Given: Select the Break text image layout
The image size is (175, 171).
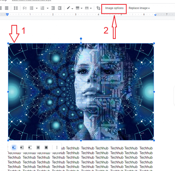Looking at the screenshot, I should (x=30, y=147).
